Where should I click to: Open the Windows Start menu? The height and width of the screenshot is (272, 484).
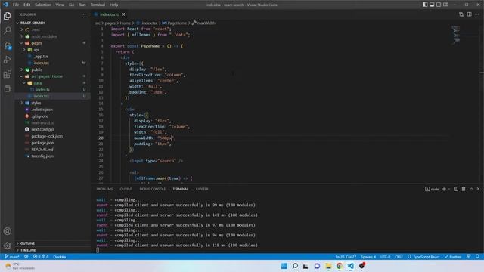pos(284,266)
